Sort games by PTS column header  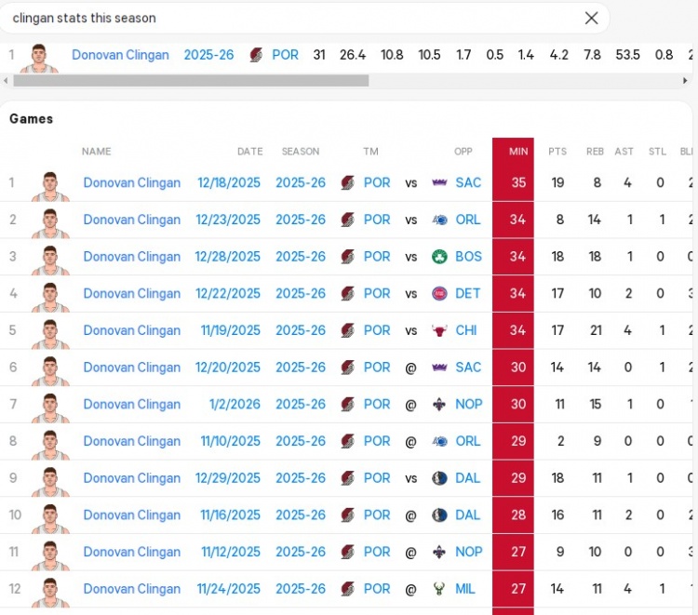coord(557,152)
